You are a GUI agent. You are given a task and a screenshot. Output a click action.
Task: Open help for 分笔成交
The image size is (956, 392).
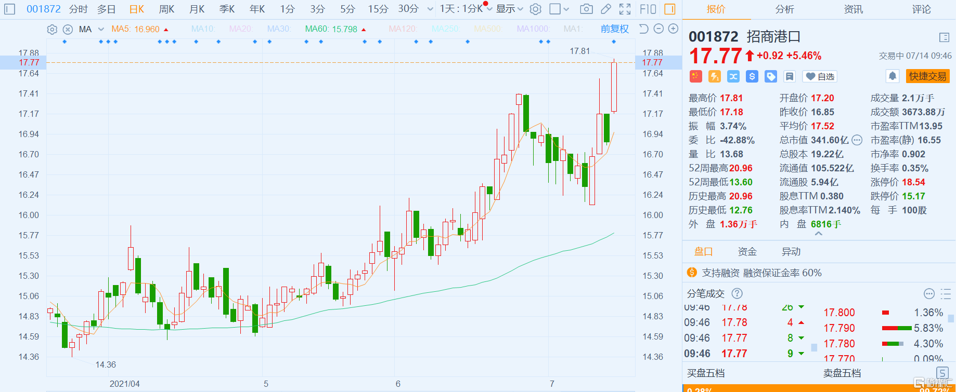click(737, 293)
